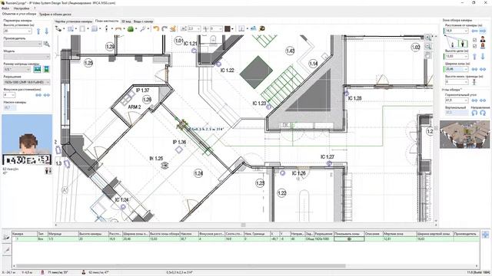Lower camera installation height with down arrow

(46, 31)
